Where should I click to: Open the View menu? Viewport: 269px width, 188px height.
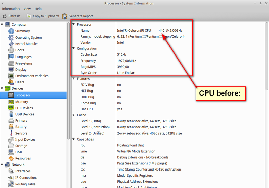(x=27, y=9)
